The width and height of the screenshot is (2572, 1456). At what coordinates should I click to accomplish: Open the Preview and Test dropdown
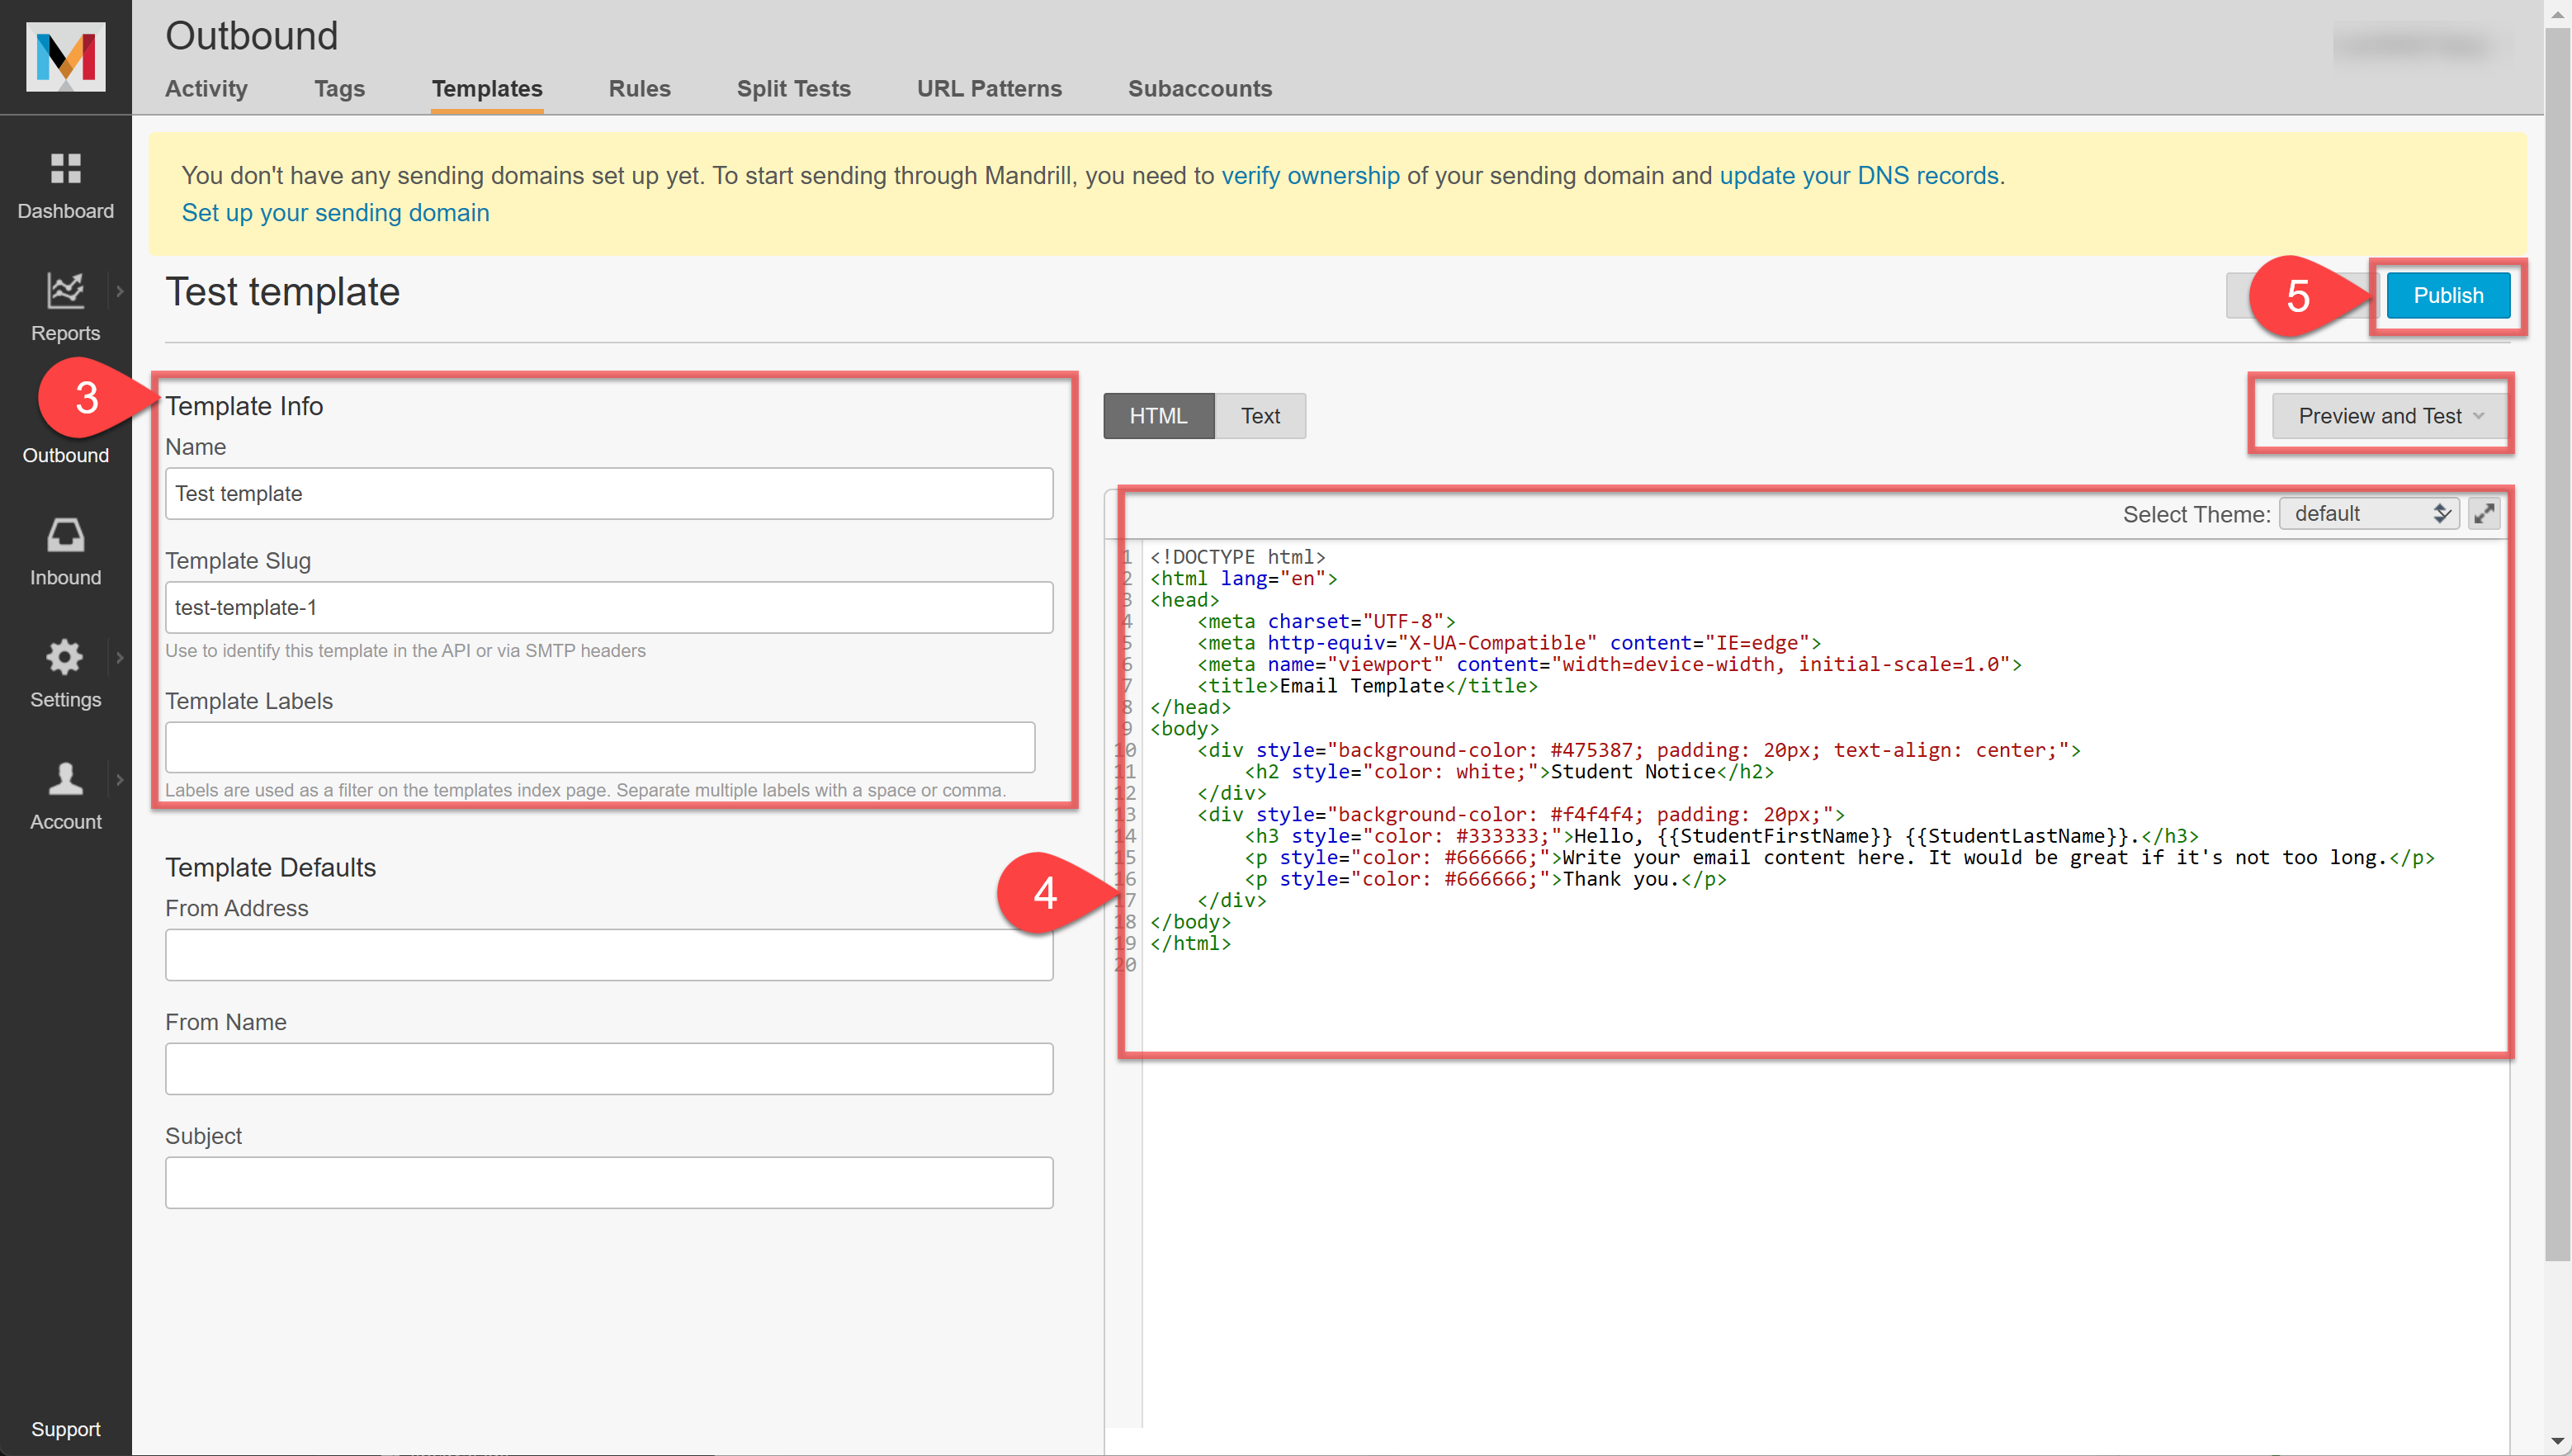coord(2389,416)
